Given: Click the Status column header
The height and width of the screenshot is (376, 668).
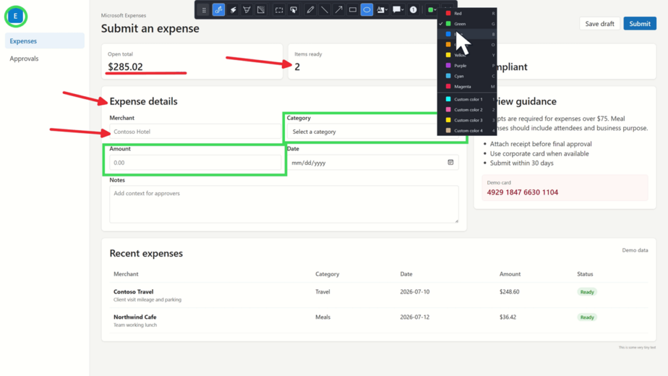Looking at the screenshot, I should tap(585, 274).
